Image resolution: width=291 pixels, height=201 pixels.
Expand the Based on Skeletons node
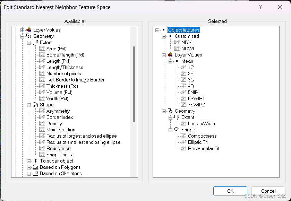[x=29, y=174]
